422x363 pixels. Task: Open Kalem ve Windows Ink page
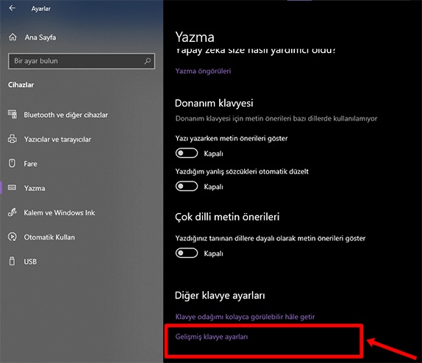[60, 212]
